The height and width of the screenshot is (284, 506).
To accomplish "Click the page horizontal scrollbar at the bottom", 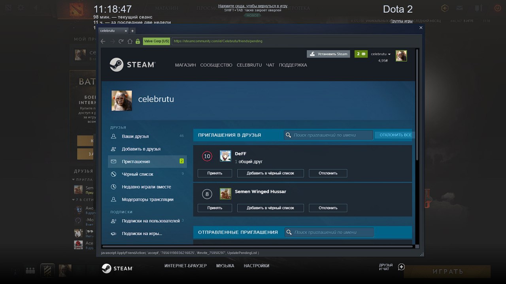I will coord(258,247).
